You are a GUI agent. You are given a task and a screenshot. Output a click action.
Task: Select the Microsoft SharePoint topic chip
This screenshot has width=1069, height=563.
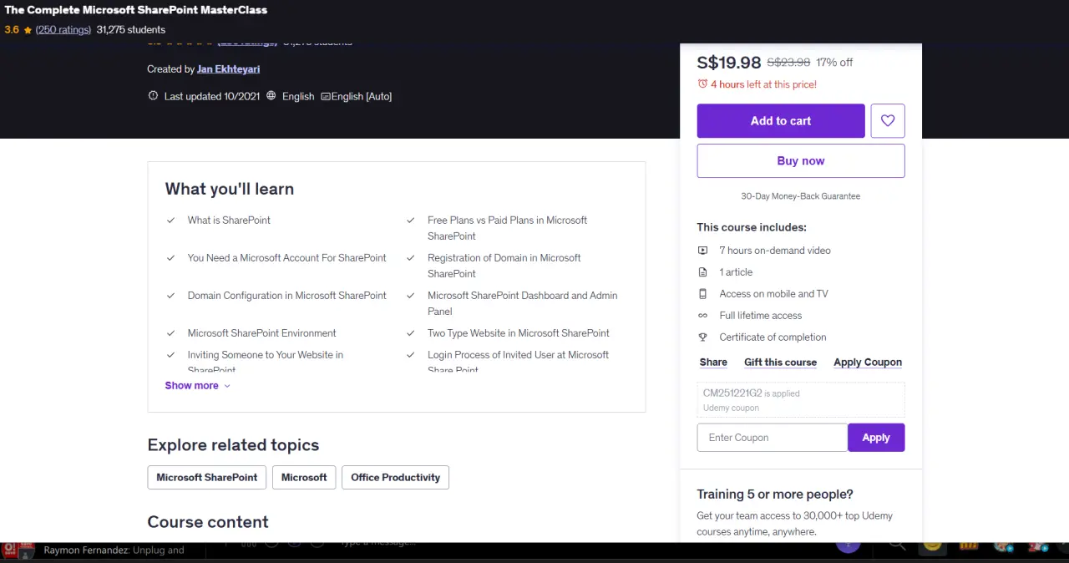(x=207, y=478)
